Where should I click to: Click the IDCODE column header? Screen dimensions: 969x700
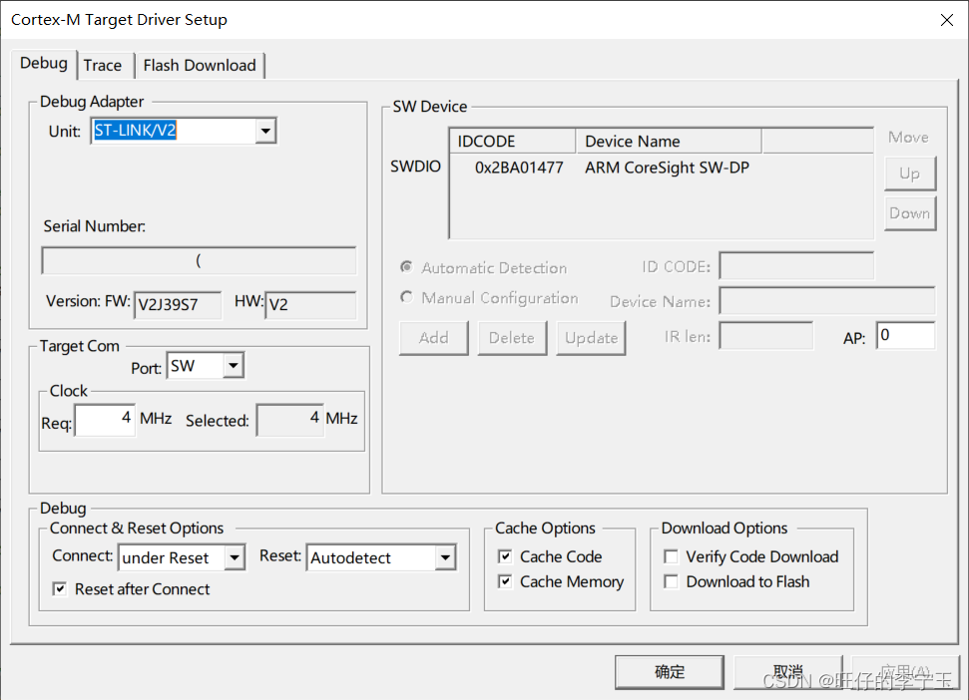pyautogui.click(x=513, y=142)
